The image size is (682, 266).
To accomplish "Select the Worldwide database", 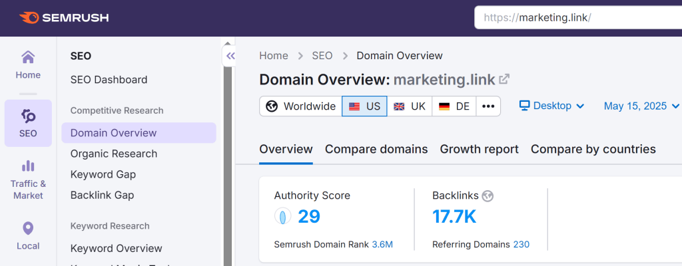I will 301,106.
